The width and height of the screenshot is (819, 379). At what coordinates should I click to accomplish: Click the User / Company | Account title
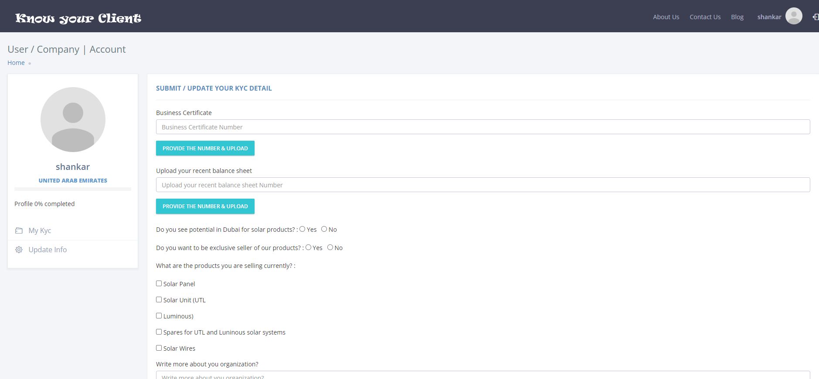(67, 49)
